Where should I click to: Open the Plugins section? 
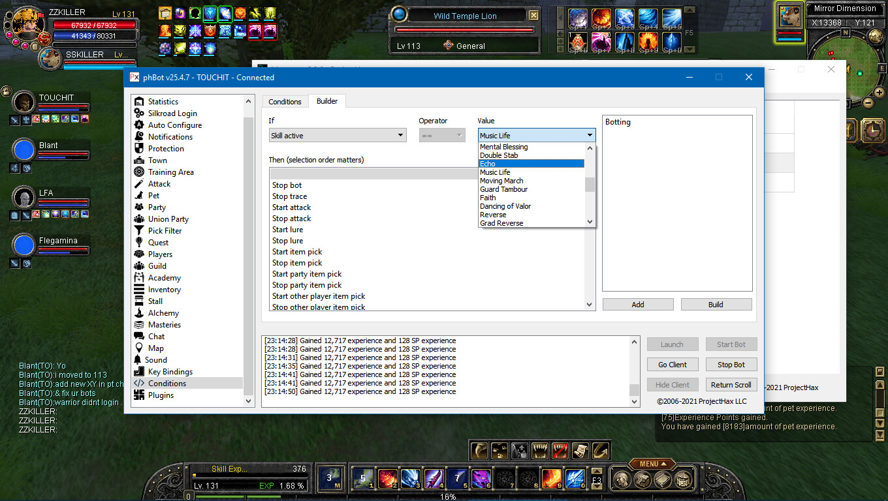[161, 395]
